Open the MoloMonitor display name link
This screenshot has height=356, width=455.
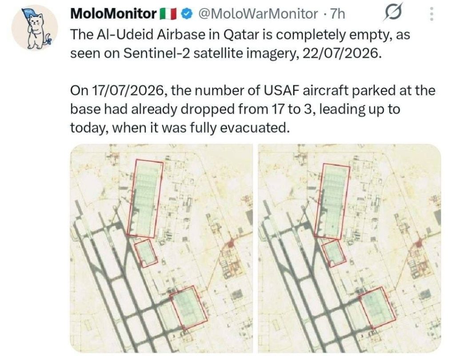pyautogui.click(x=113, y=14)
